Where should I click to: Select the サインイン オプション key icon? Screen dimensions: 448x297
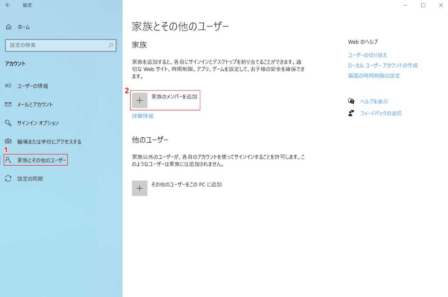pyautogui.click(x=8, y=123)
